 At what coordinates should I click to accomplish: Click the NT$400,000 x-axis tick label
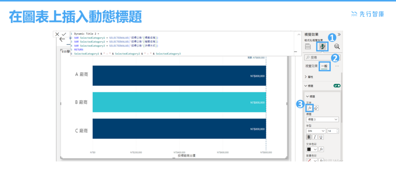(x=179, y=153)
